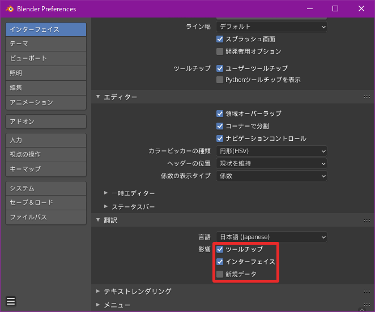Viewport: 375px width, 312px height.
Task: Click the ツールチップ row label
Action: 192,68
